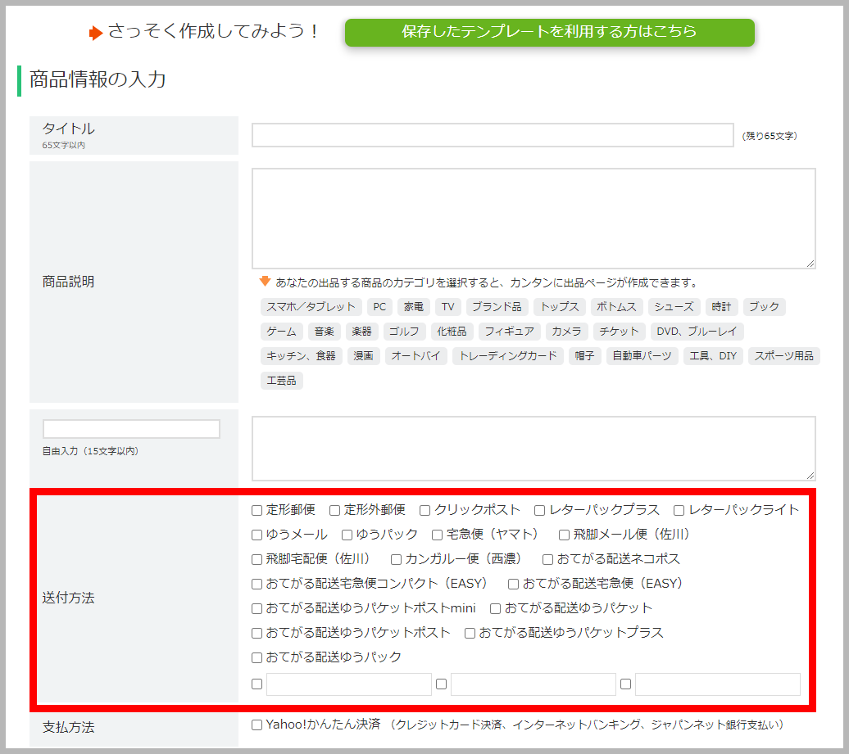The width and height of the screenshot is (849, 754).
Task: Select the ゲーム category tag
Action: (282, 331)
